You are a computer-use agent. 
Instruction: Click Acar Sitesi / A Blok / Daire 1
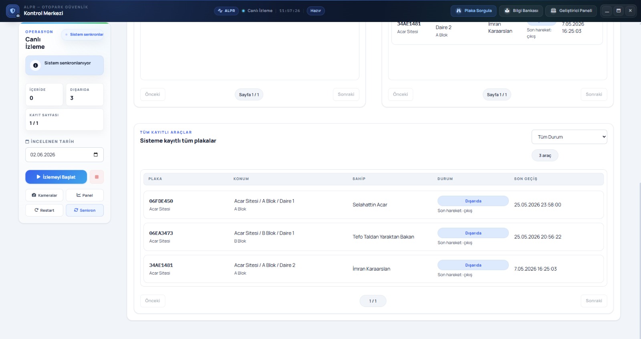(264, 201)
